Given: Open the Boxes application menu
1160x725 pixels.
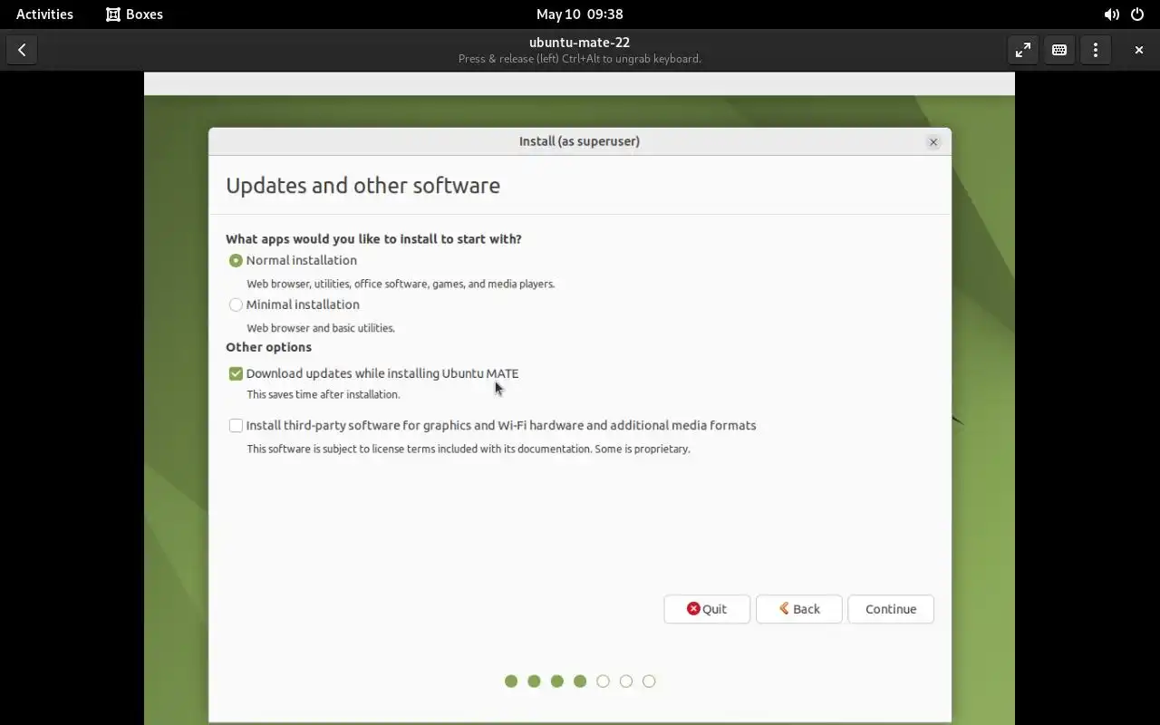Looking at the screenshot, I should 134,14.
